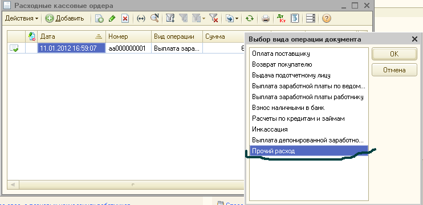Image resolution: width=423 pixels, height=205 pixels.
Task: Choose Выдача подотчетному лицу
Action: 309,75
